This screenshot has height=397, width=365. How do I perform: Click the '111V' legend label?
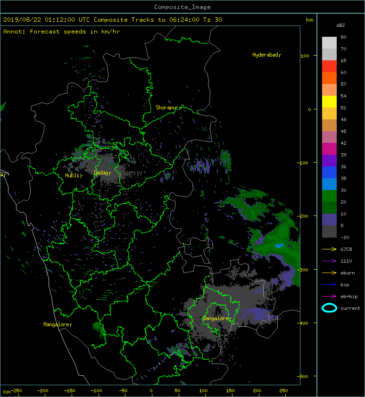click(x=346, y=261)
